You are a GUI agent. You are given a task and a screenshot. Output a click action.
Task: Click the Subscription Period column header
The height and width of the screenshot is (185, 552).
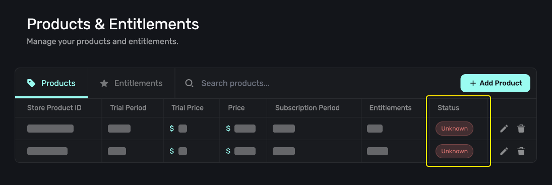tap(308, 108)
